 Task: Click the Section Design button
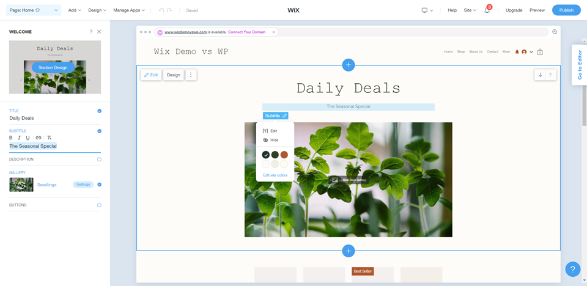coord(53,67)
